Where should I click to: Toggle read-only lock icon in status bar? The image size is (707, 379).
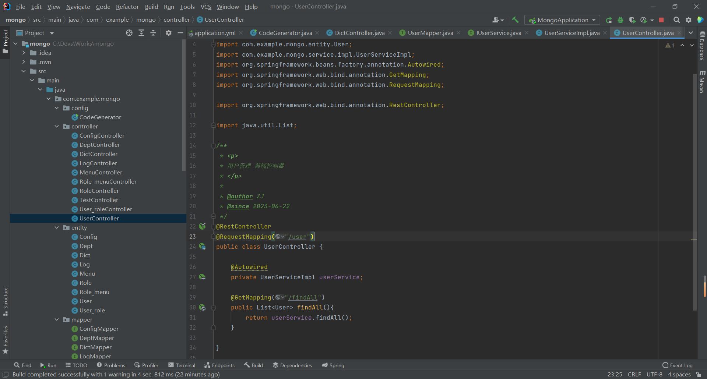click(x=699, y=375)
